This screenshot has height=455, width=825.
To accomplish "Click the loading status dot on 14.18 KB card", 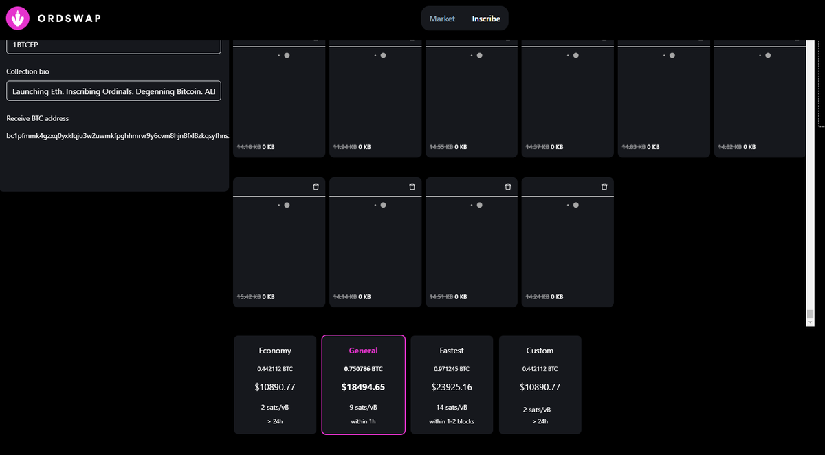I will 287,55.
